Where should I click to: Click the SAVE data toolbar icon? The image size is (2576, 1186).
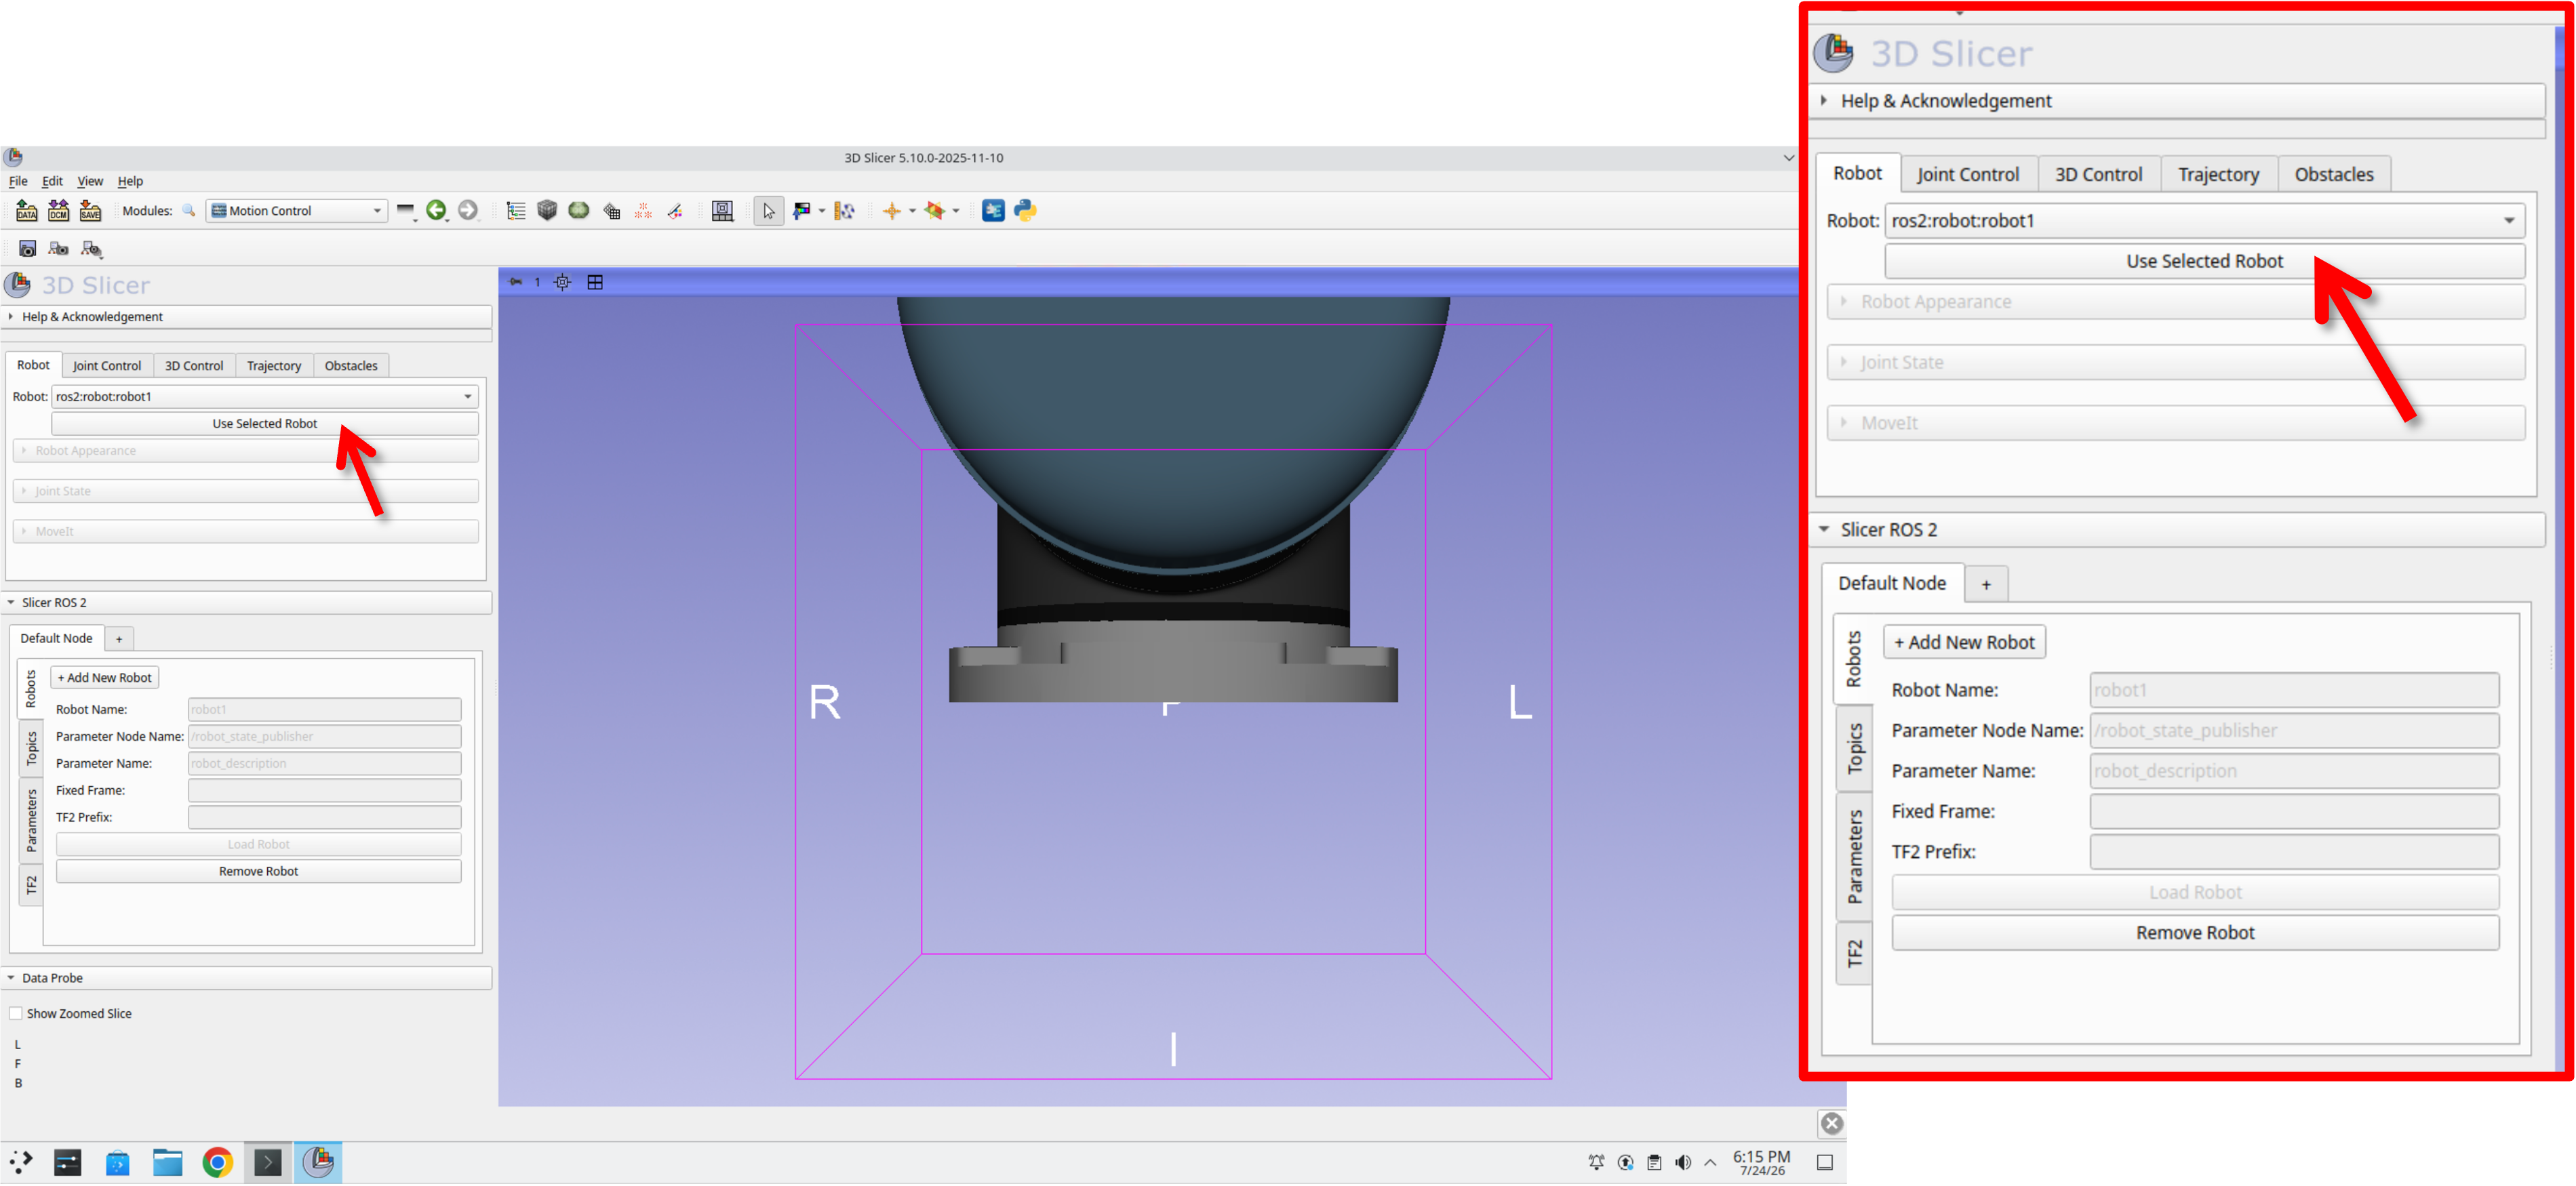(x=91, y=211)
